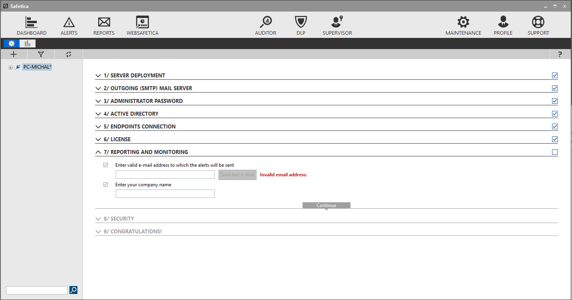
Task: Collapse the Reporting and Monitoring section
Action: point(98,152)
